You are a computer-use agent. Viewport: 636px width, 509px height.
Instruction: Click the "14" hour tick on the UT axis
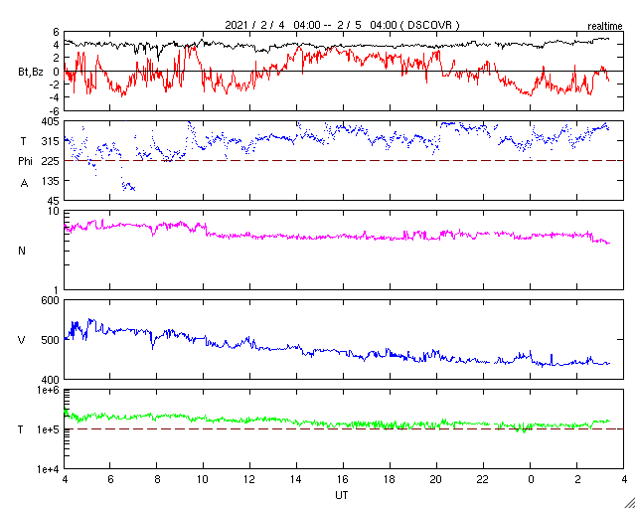(x=296, y=479)
